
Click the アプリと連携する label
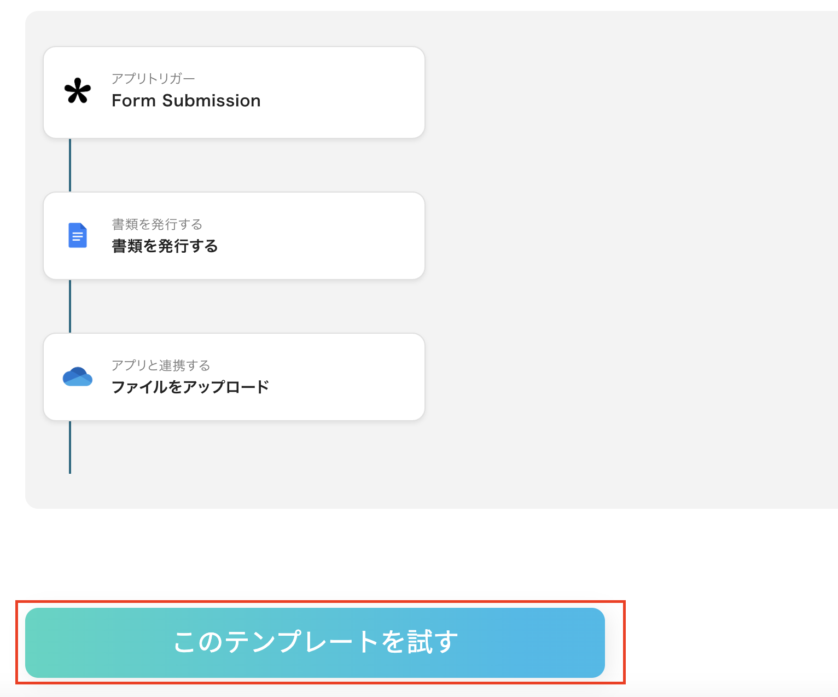[161, 365]
